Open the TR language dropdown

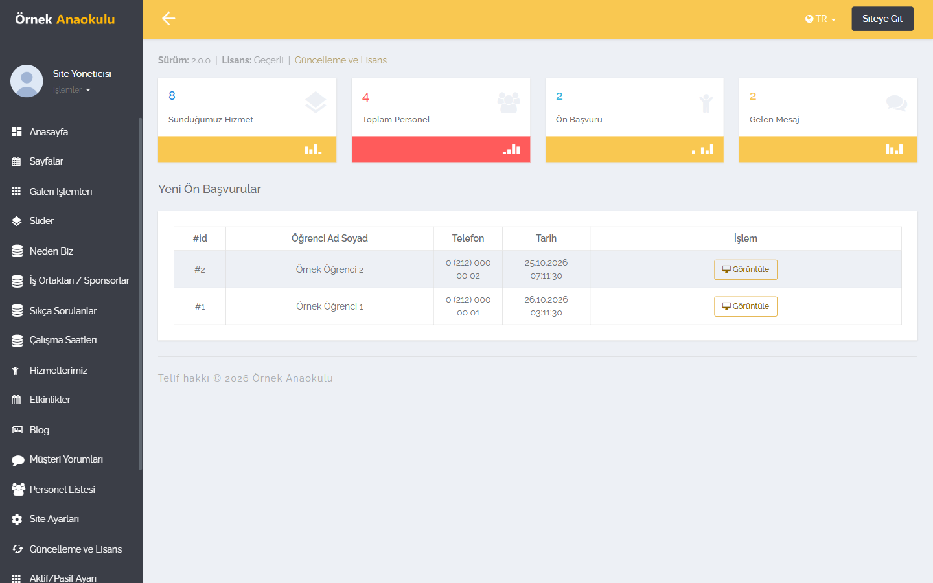pos(820,19)
